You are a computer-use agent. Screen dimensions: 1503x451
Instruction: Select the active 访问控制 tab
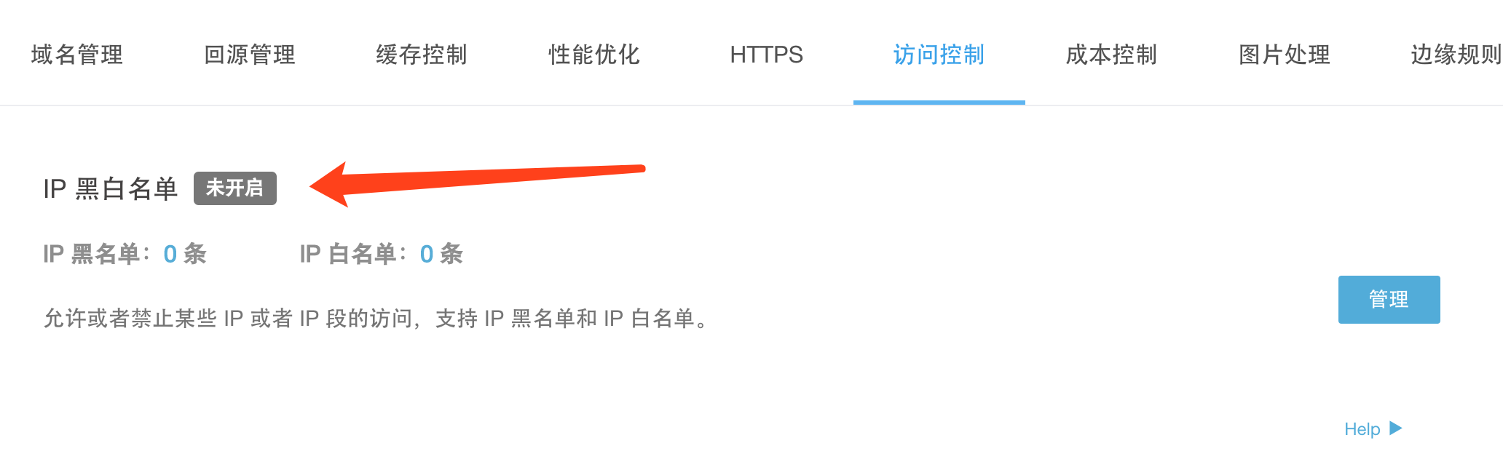click(x=939, y=55)
